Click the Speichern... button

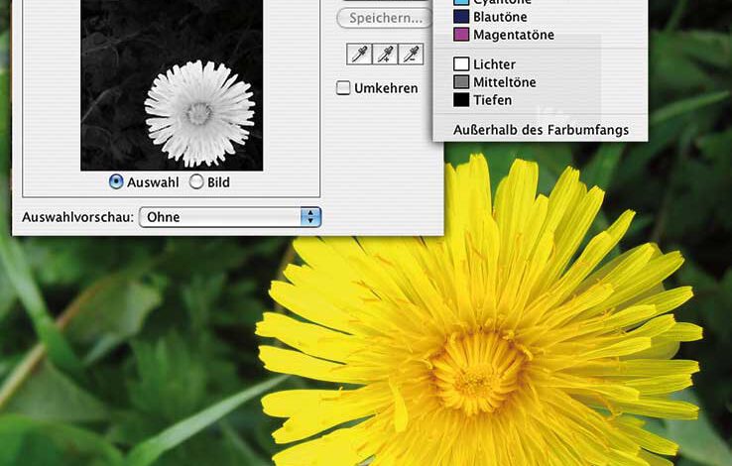[x=385, y=18]
